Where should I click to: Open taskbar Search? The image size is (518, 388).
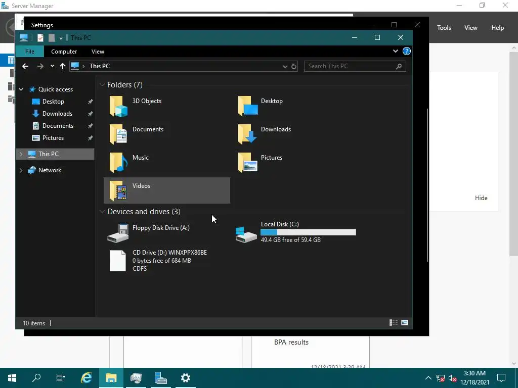point(36,378)
